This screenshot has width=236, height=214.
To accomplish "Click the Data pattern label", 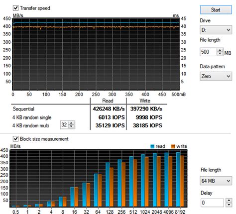I will [x=213, y=67].
